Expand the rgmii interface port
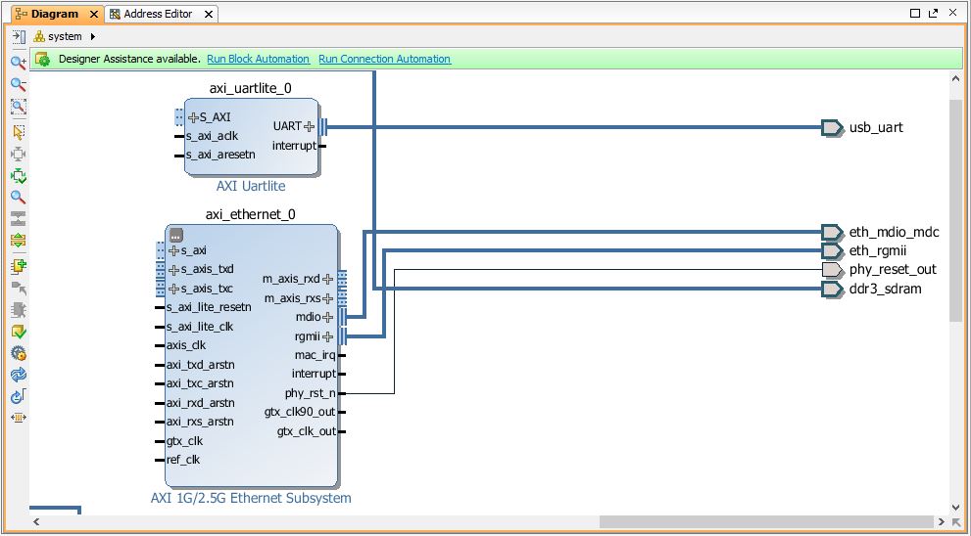 pos(327,337)
